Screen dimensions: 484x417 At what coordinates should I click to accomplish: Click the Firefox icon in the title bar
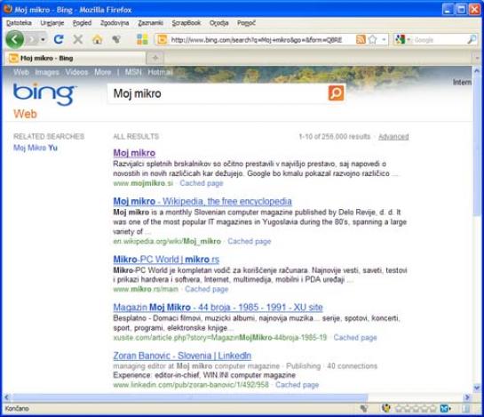[7, 9]
